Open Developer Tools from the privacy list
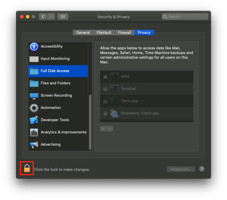This screenshot has width=227, height=200. pos(55,120)
